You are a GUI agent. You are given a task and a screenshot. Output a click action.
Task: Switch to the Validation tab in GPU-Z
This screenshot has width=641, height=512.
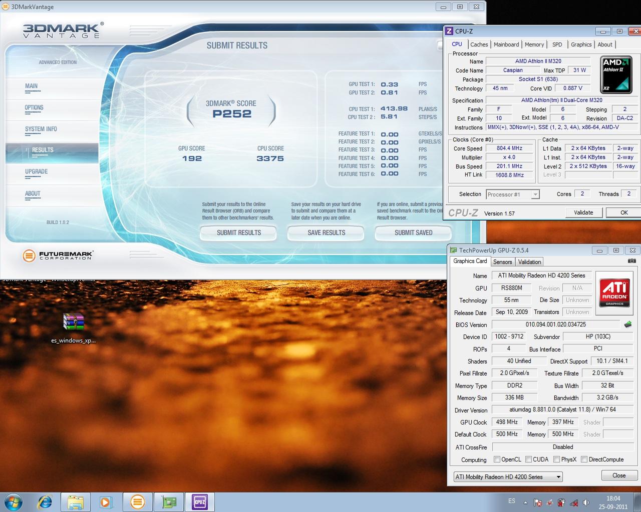click(x=529, y=262)
